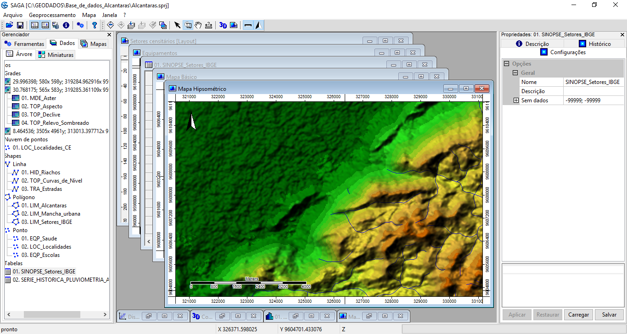The image size is (627, 334).
Task: Collapse the 'Opções' section
Action: 507,64
